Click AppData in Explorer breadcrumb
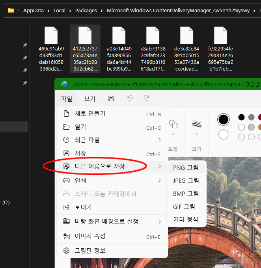The image size is (261, 268). tap(34, 11)
